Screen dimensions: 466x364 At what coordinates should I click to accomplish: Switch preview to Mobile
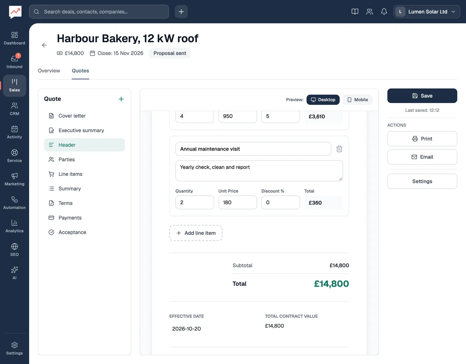coord(357,100)
